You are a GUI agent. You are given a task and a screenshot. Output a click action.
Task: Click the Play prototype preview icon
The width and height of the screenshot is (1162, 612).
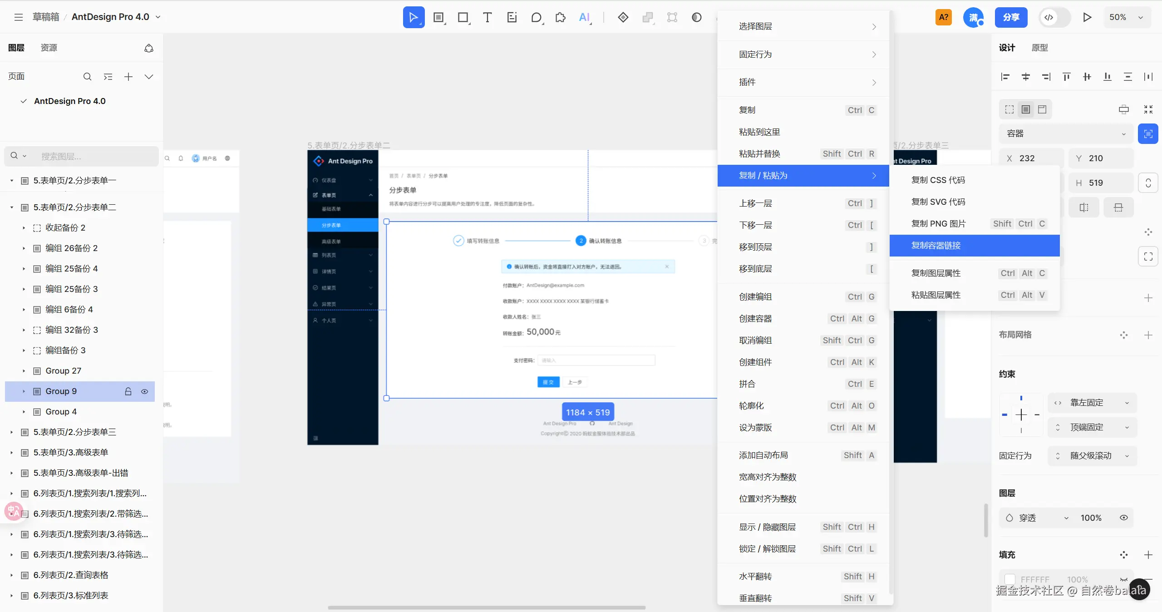tap(1087, 17)
